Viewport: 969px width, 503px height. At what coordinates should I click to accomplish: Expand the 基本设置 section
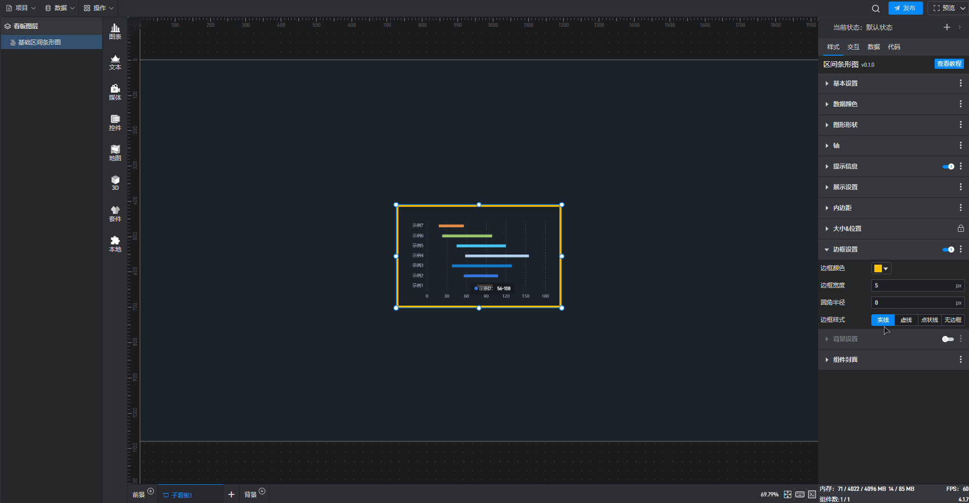pos(845,83)
